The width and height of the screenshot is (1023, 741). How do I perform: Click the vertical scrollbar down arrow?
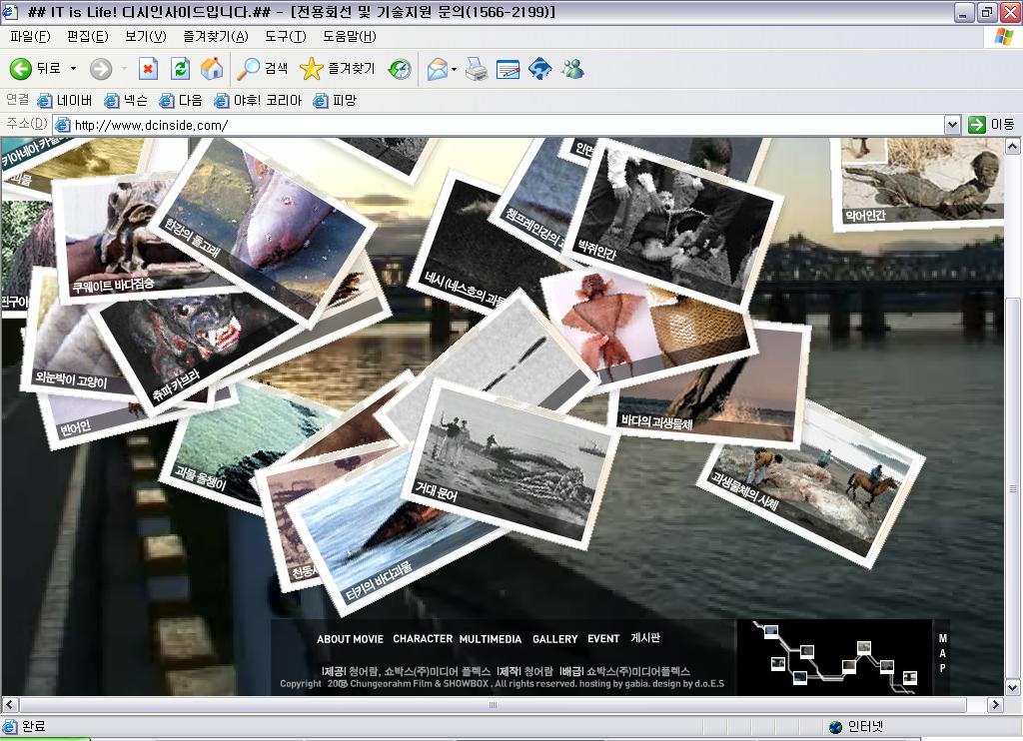(1012, 687)
